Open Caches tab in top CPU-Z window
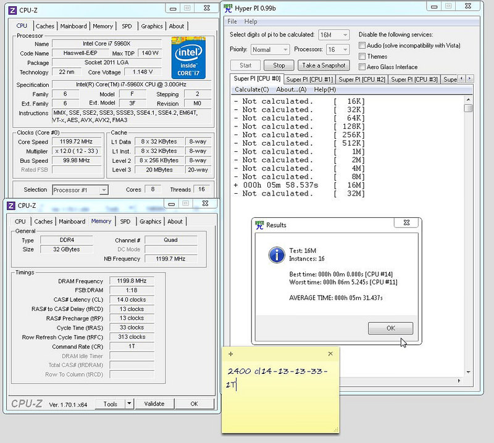Viewport: 494px width, 443px height. (44, 26)
